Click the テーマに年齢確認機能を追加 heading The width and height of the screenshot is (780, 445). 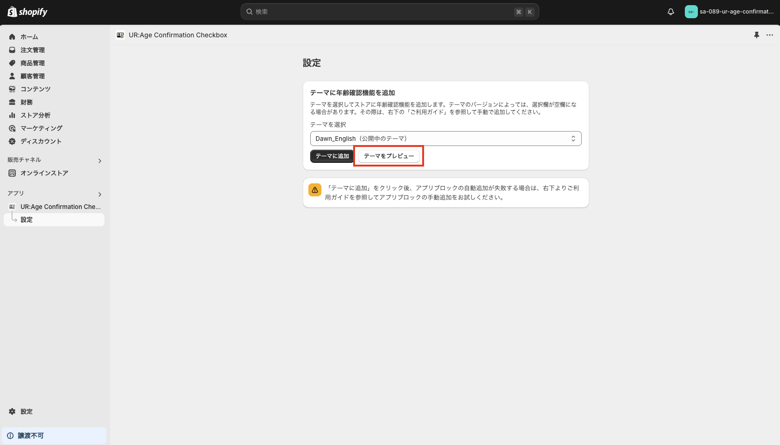352,93
